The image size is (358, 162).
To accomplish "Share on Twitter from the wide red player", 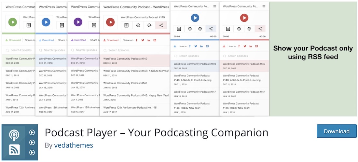I will click(143, 40).
